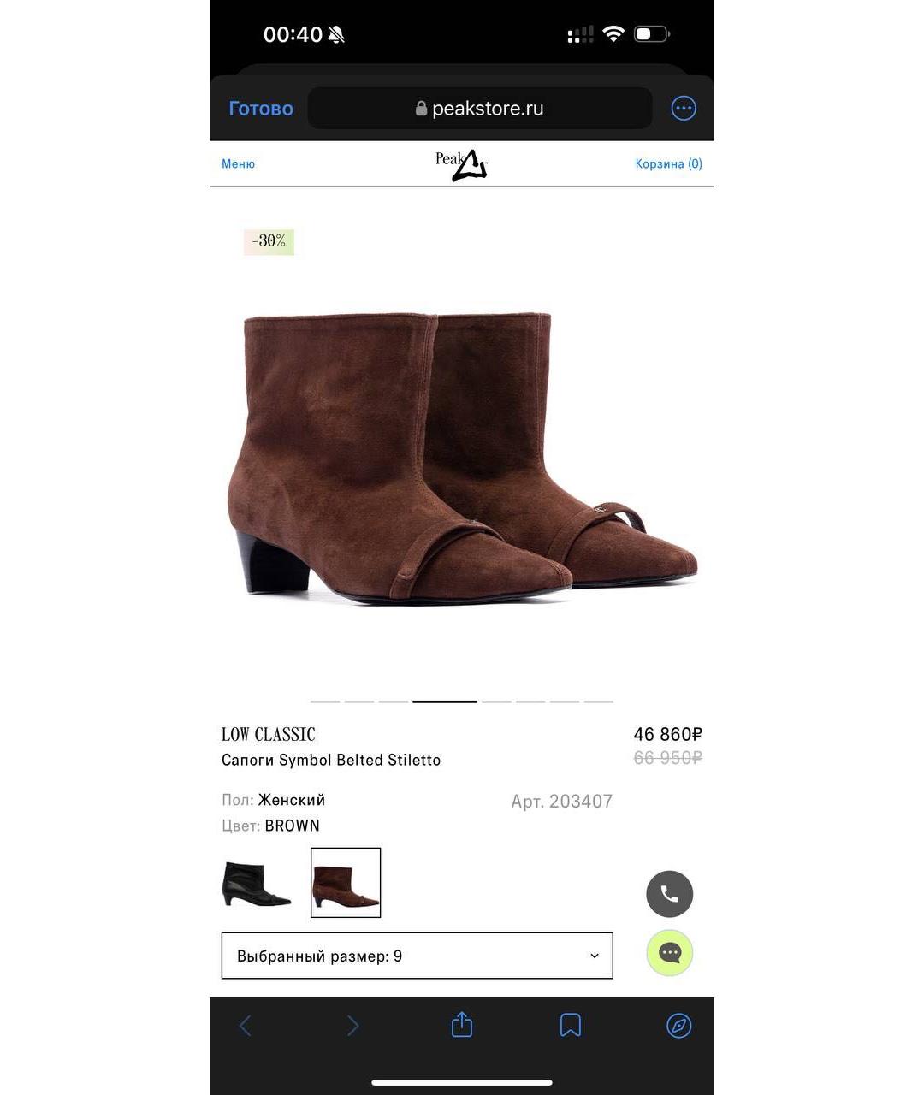The image size is (924, 1095).
Task: Go back with the left arrow icon
Action: [x=246, y=1025]
